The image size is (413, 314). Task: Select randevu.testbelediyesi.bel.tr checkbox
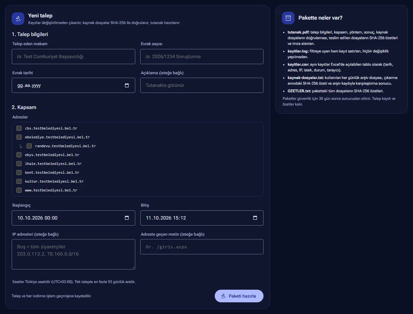(29, 146)
